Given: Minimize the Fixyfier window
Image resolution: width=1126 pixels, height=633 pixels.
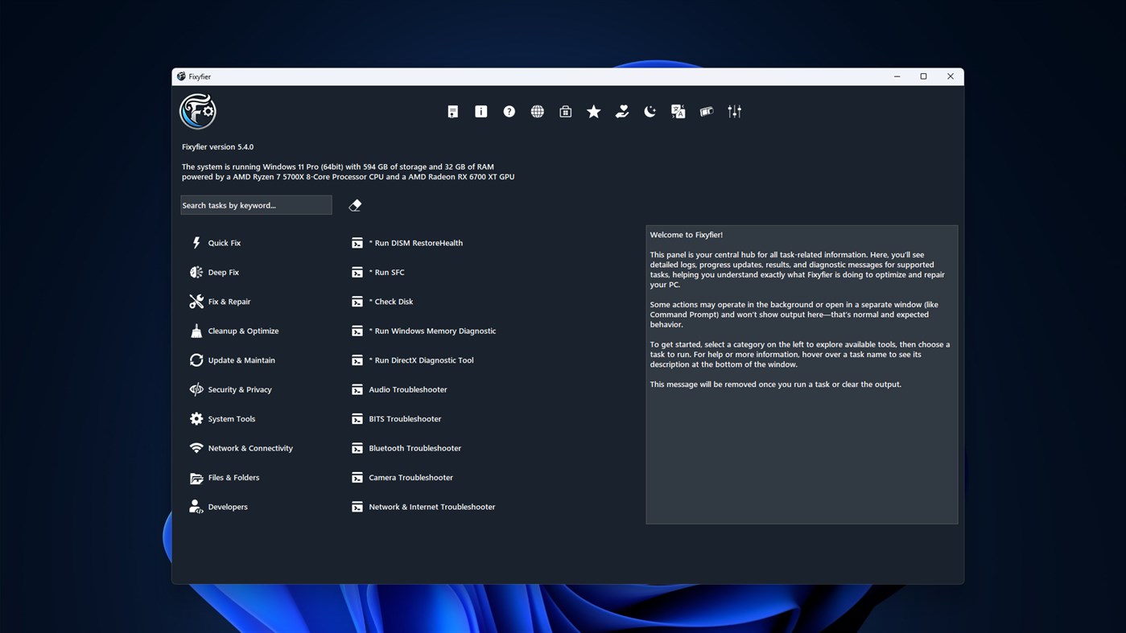Looking at the screenshot, I should (897, 76).
